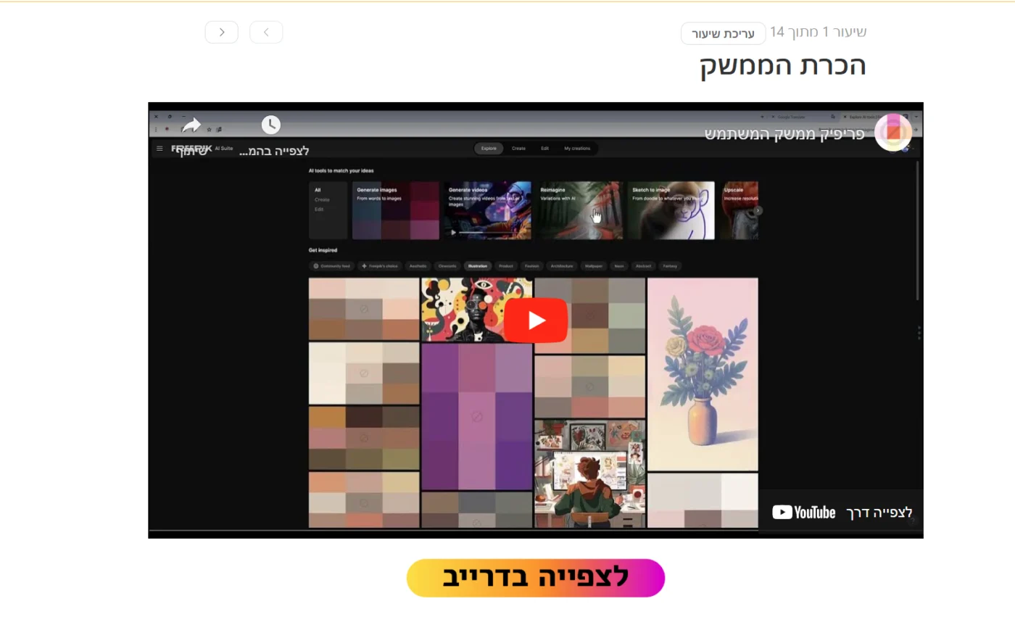Click the share arrow icon on the video

(191, 126)
